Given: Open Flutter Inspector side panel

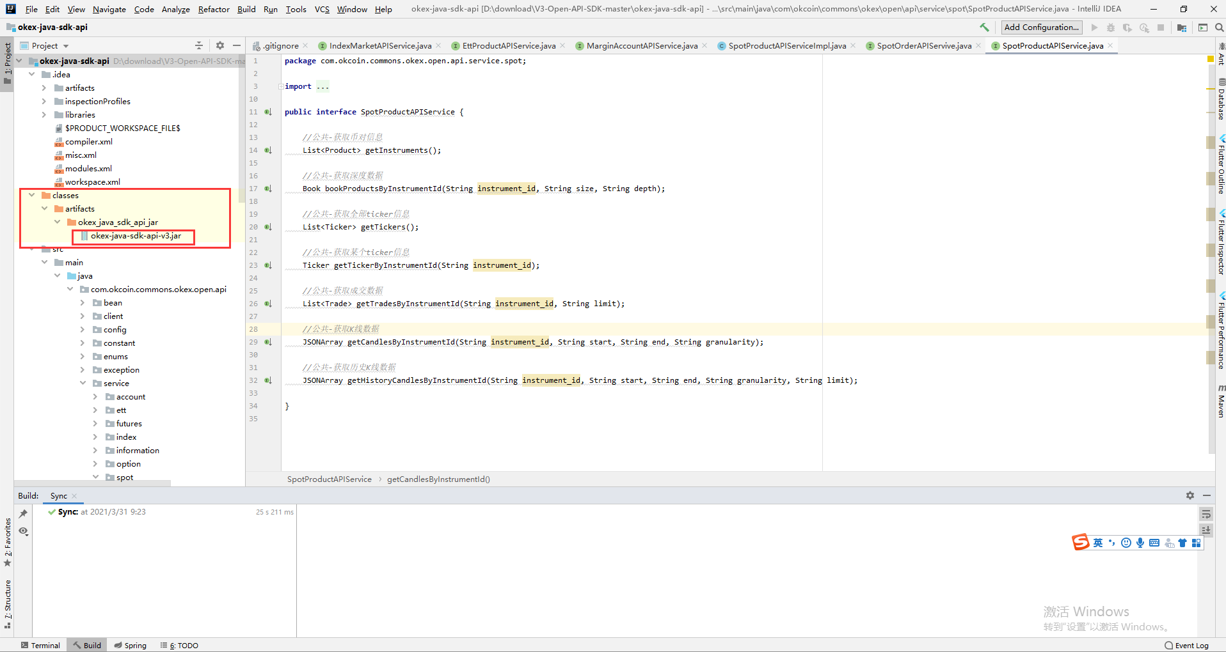Looking at the screenshot, I should (x=1221, y=242).
